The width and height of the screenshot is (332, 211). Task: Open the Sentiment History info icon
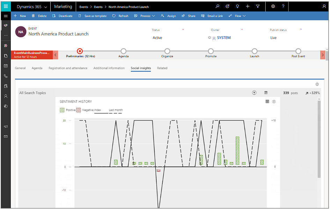coord(274,102)
